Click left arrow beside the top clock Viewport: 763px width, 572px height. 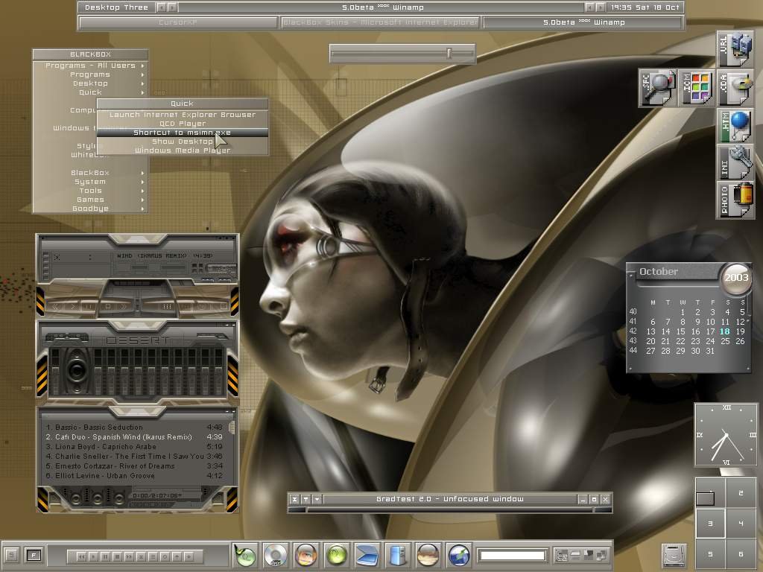pos(590,7)
